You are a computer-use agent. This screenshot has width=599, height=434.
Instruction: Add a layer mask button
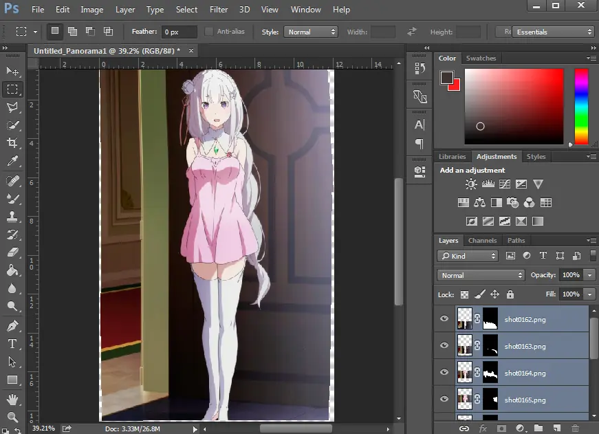[501, 428]
